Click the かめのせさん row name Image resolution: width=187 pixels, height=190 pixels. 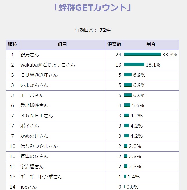pos(34,136)
